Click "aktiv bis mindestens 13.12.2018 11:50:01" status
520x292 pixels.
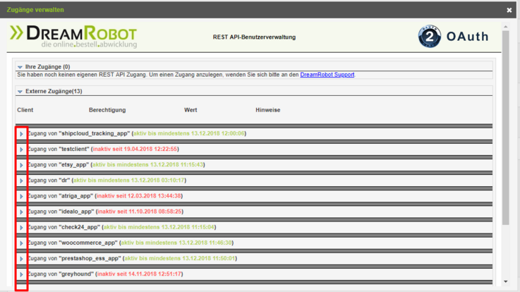click(180, 258)
